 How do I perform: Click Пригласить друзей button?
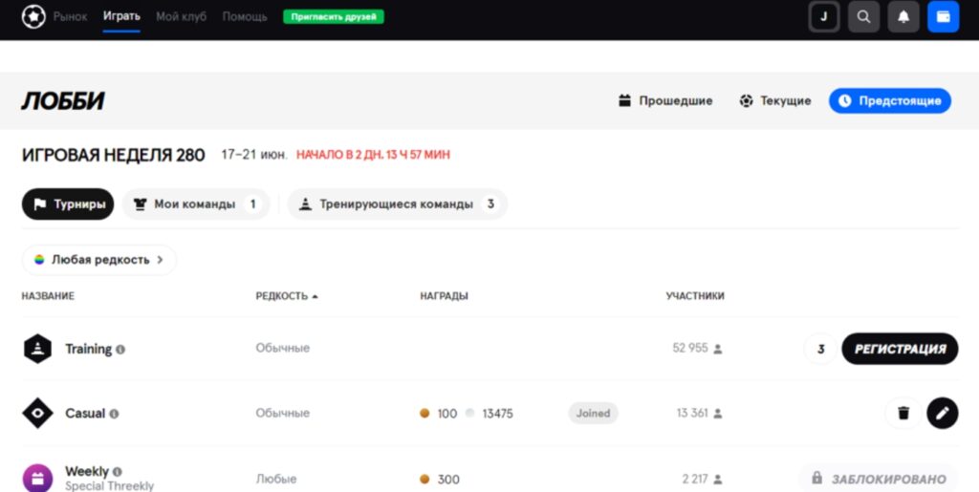[334, 17]
